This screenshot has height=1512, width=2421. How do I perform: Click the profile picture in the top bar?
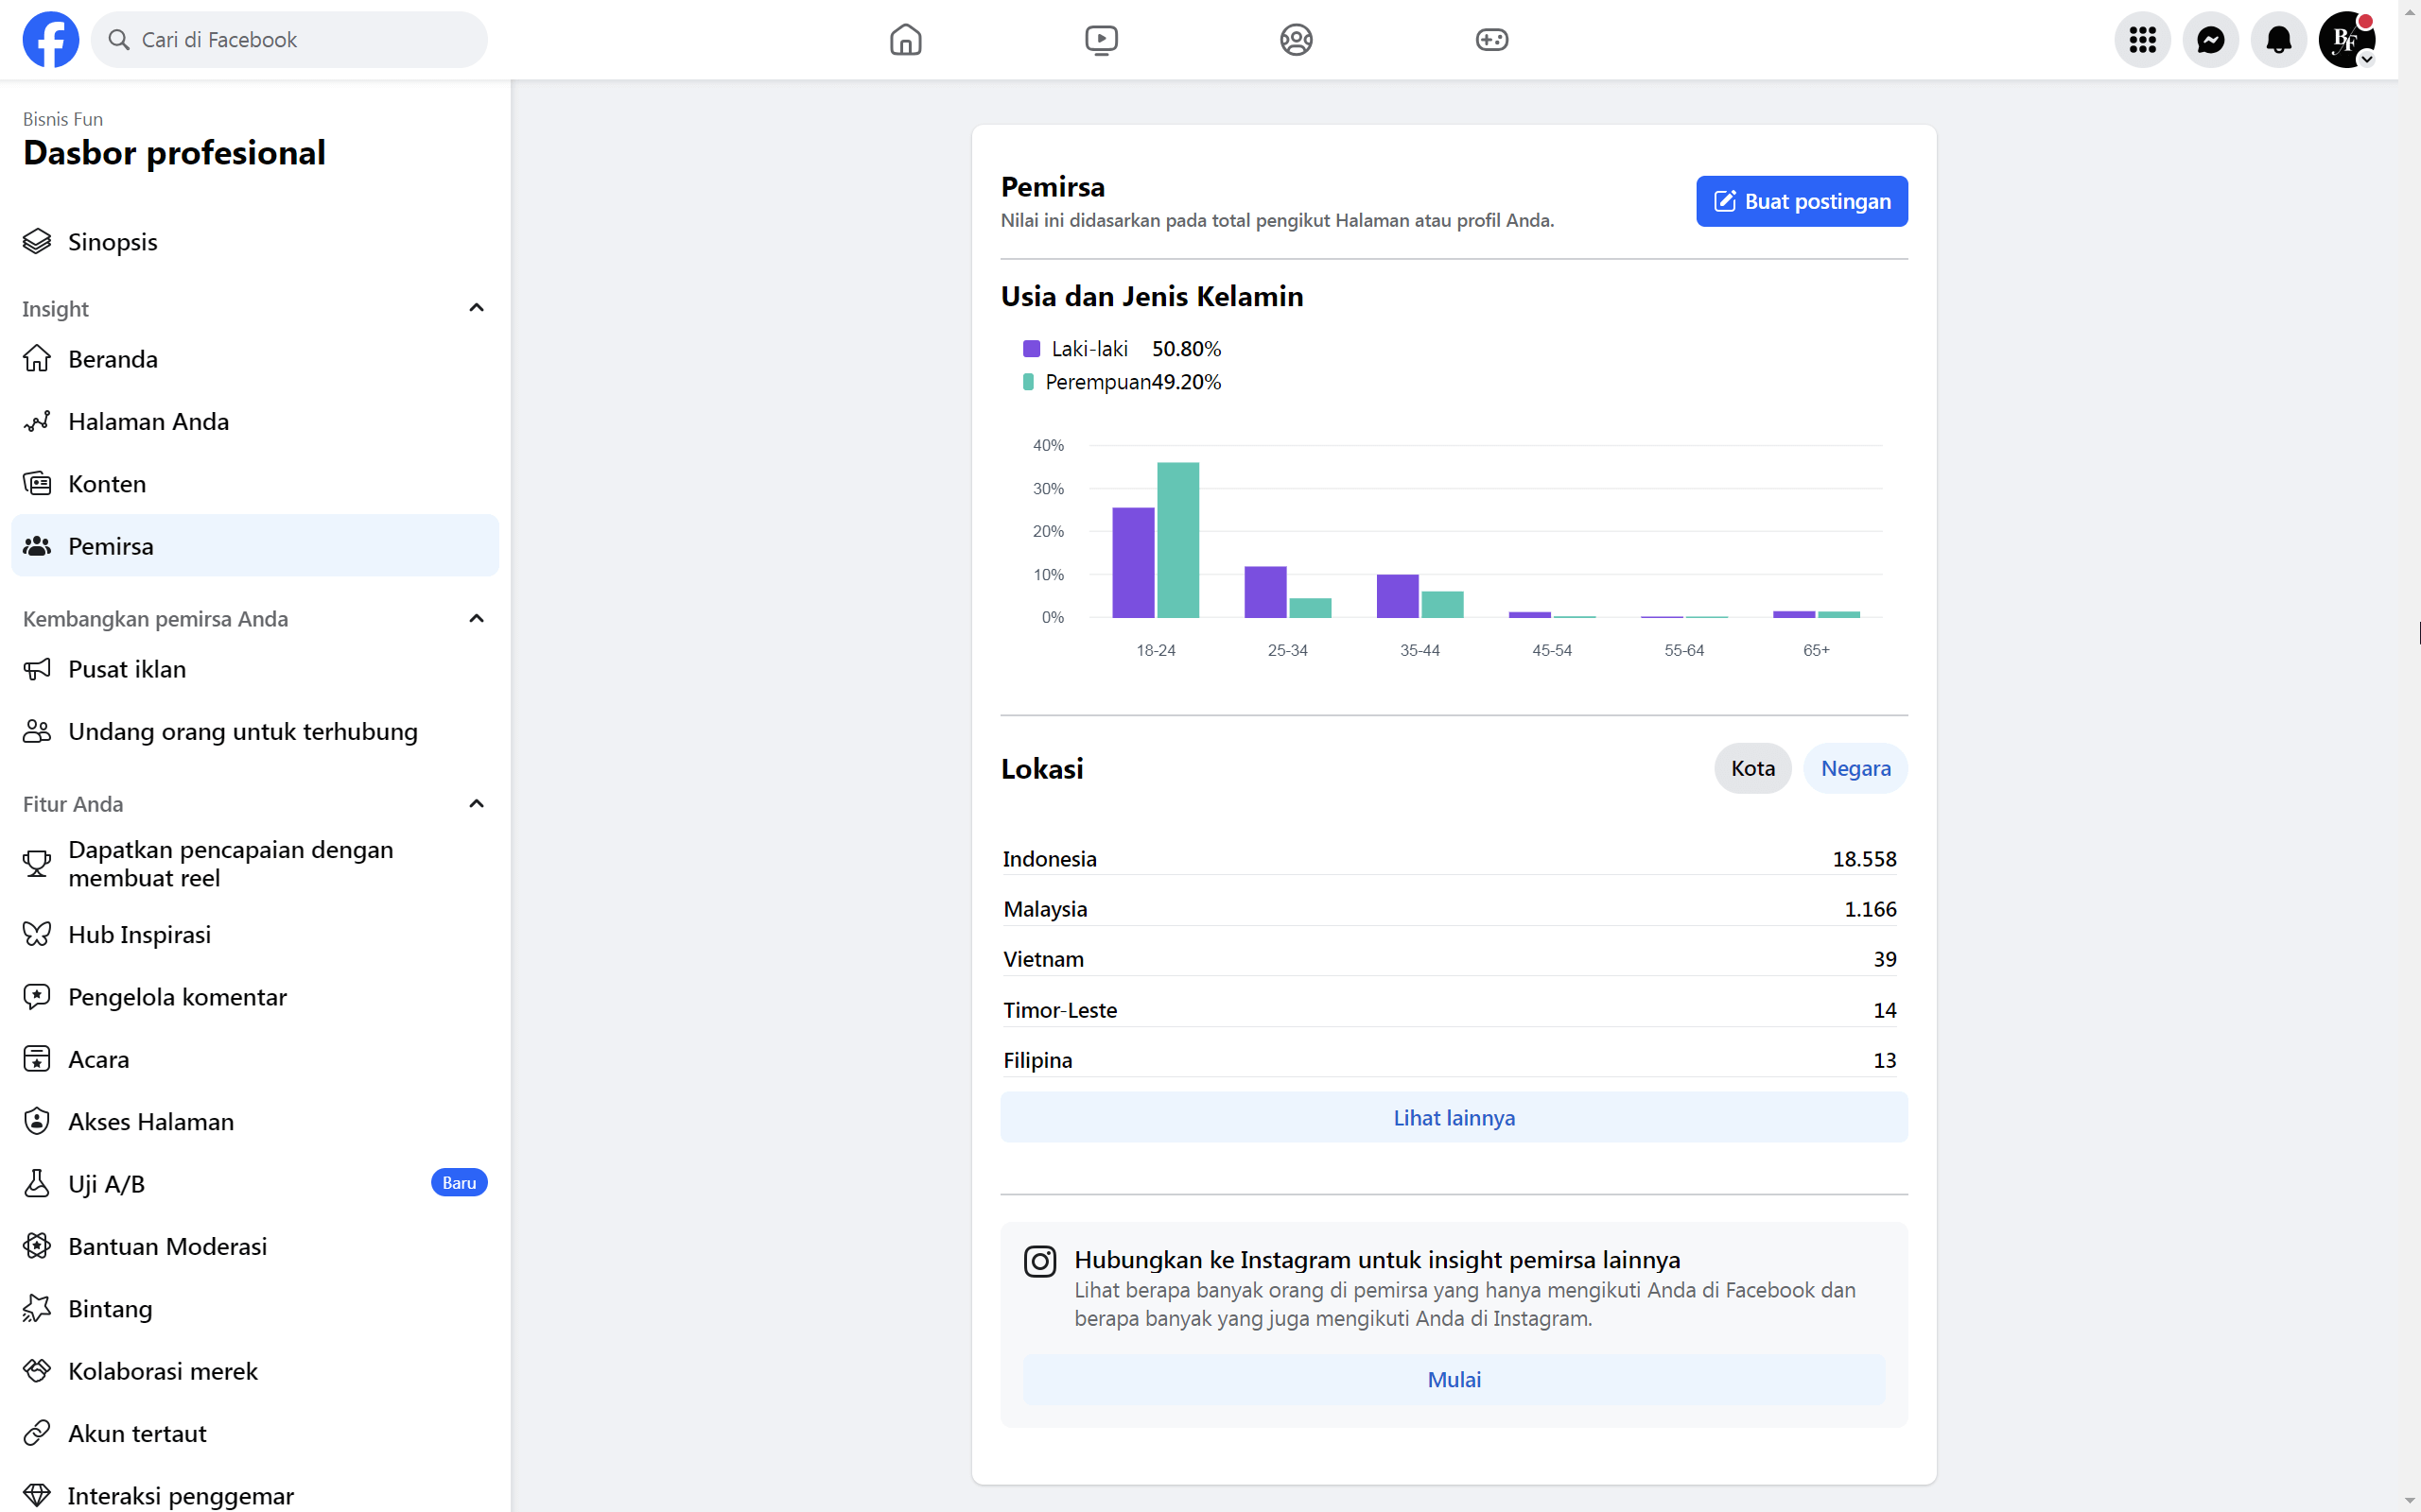click(x=2346, y=40)
